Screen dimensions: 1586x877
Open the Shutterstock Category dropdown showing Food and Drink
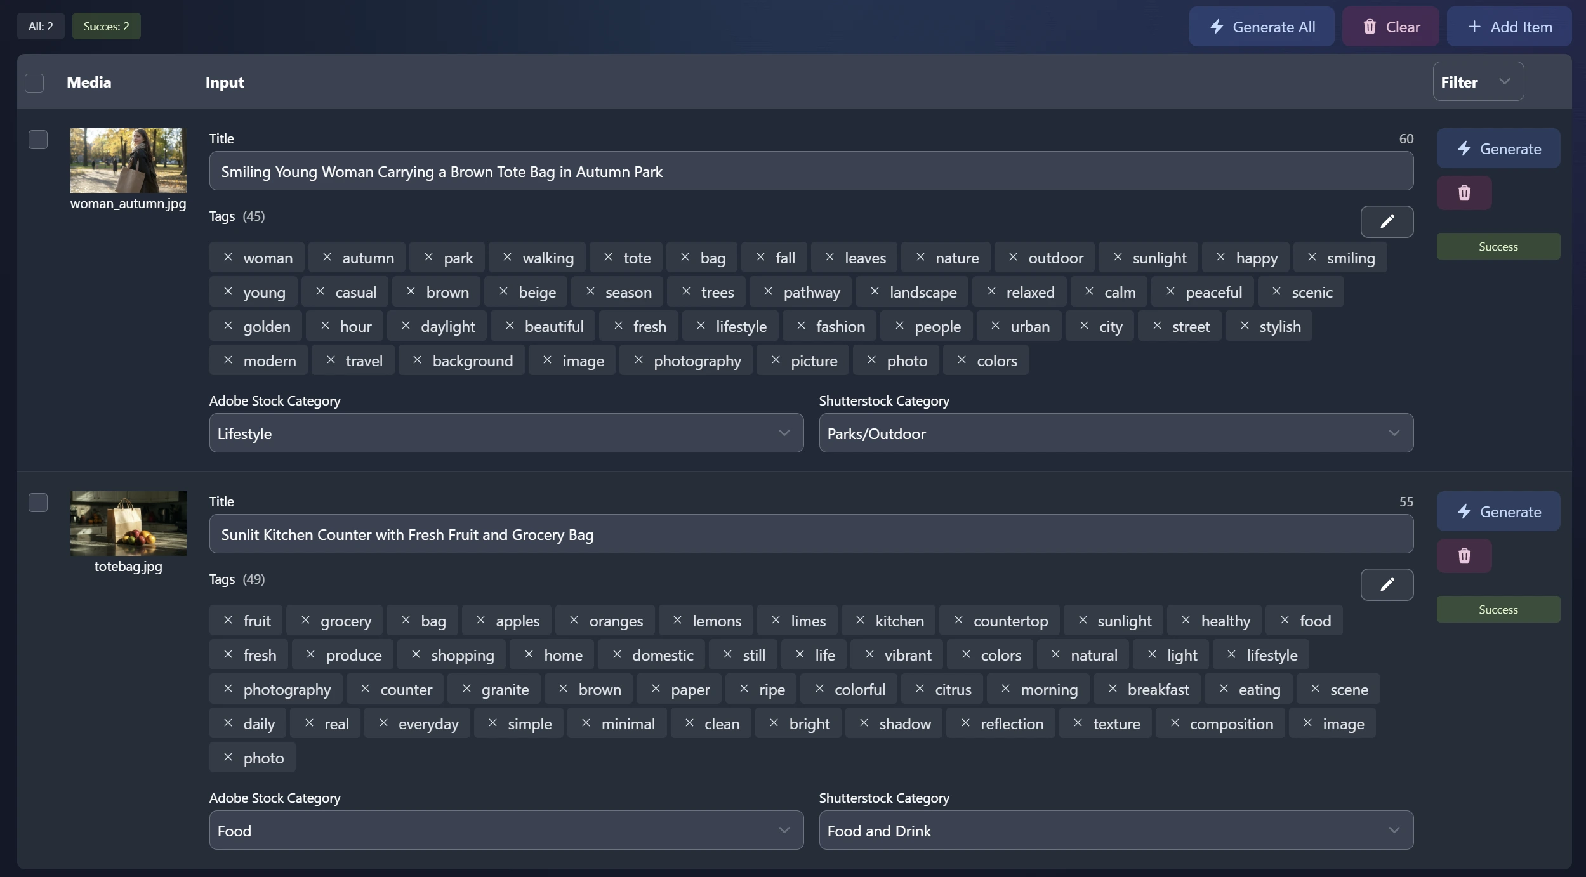pos(1115,830)
